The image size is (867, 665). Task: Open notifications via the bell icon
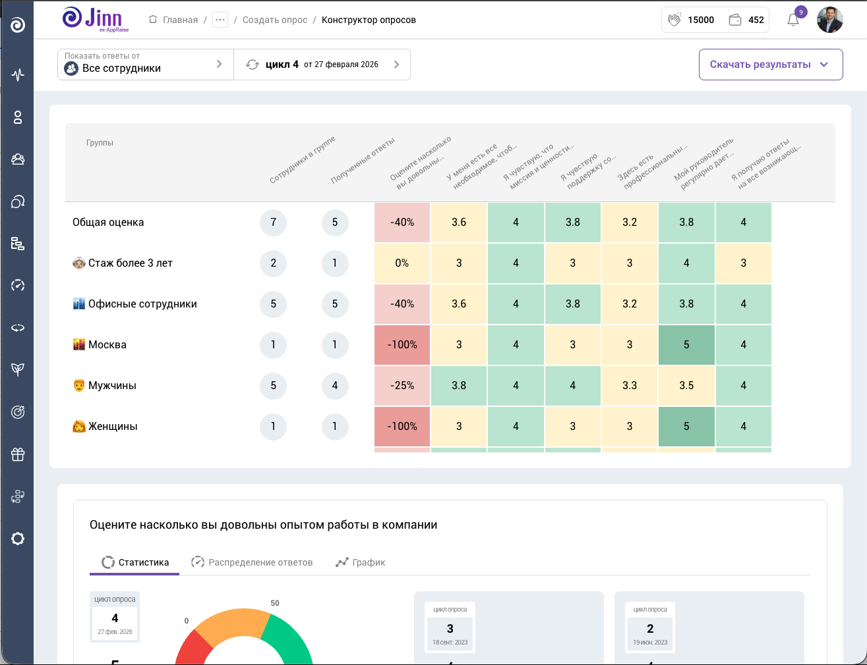(x=793, y=20)
